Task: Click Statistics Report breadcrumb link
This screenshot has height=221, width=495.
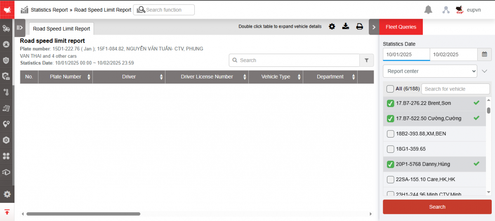Action: click(49, 10)
